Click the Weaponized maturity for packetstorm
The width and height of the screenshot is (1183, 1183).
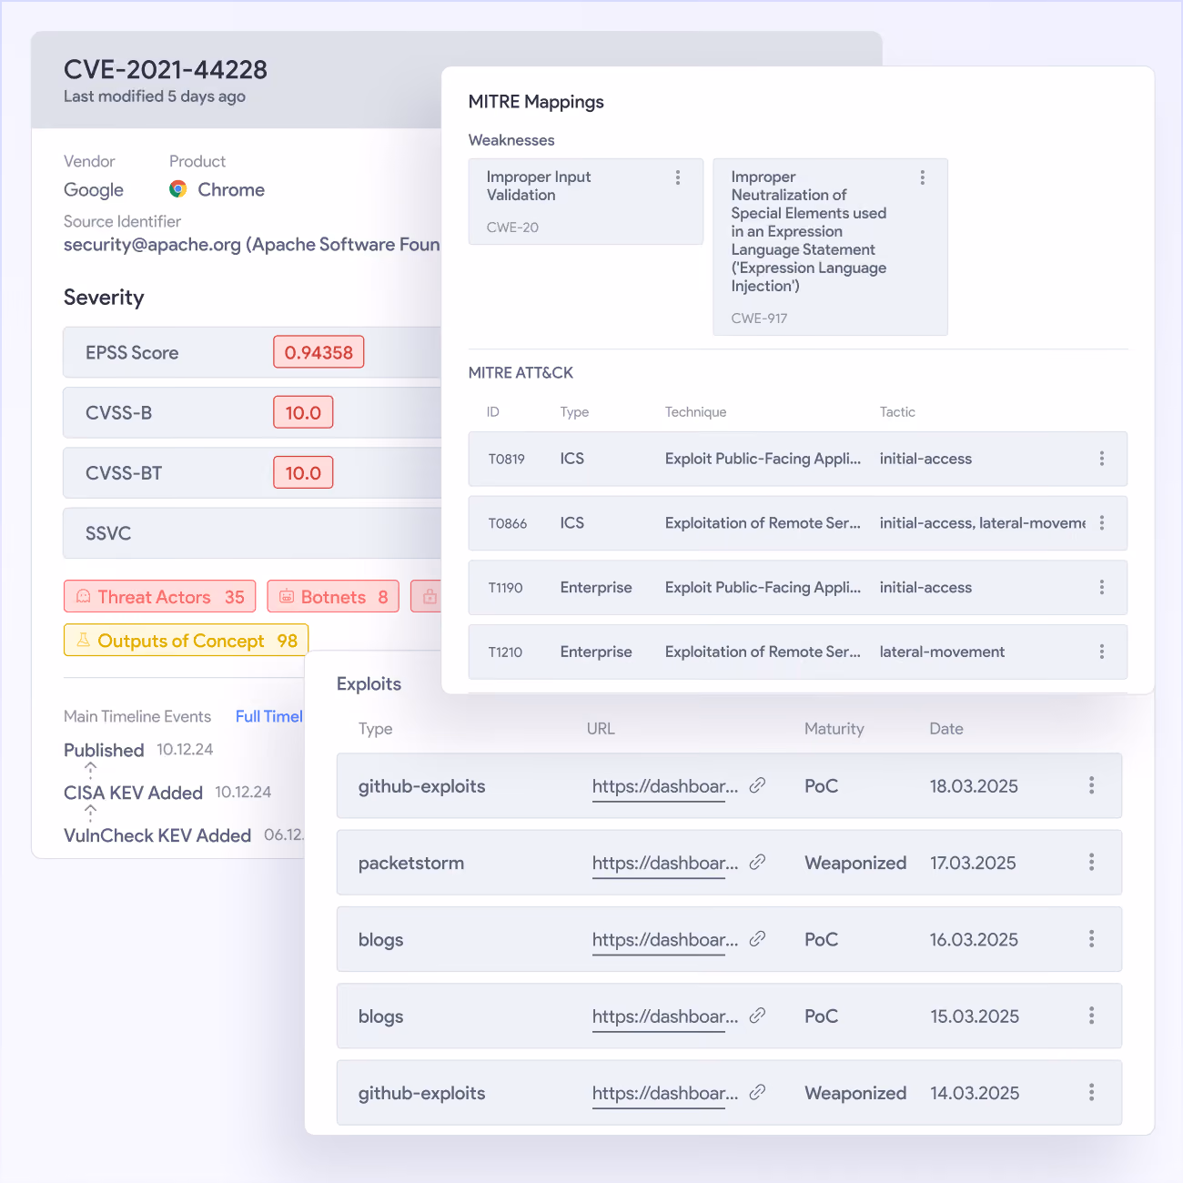855,863
